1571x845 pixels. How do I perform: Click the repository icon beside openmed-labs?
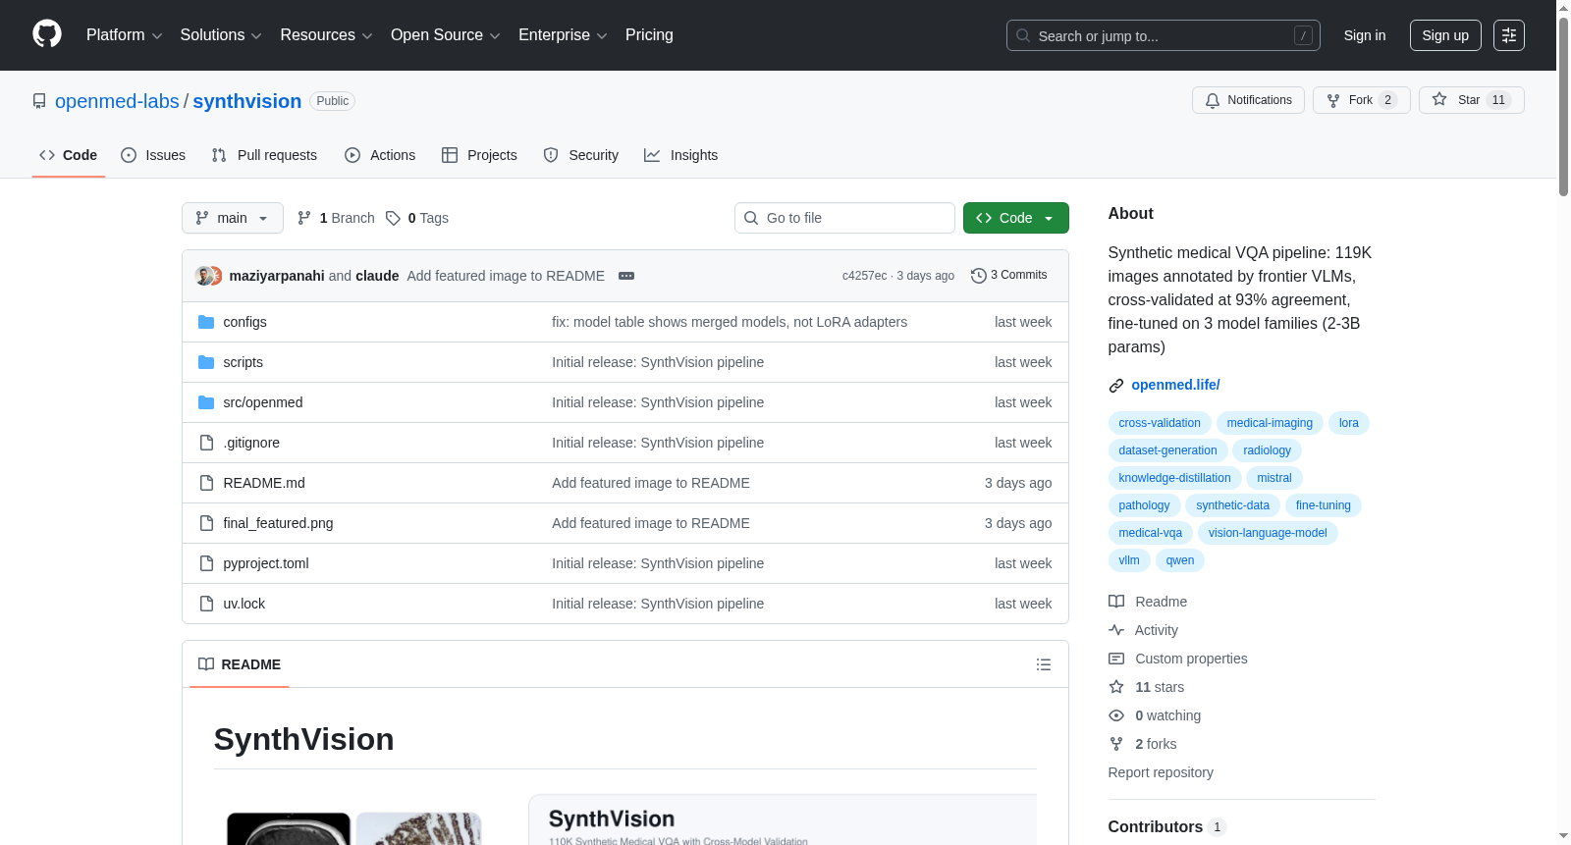click(x=39, y=101)
